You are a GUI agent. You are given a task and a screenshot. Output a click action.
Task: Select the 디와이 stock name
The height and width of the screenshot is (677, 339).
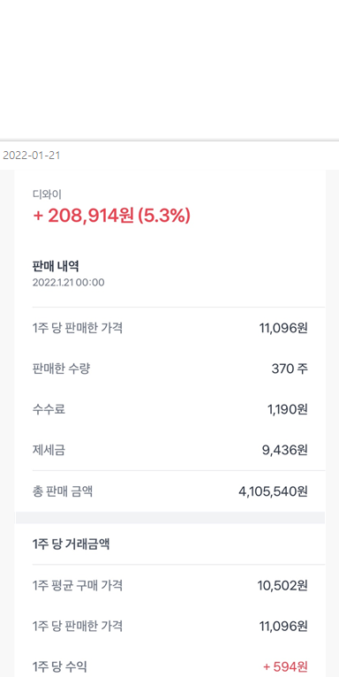tap(47, 194)
